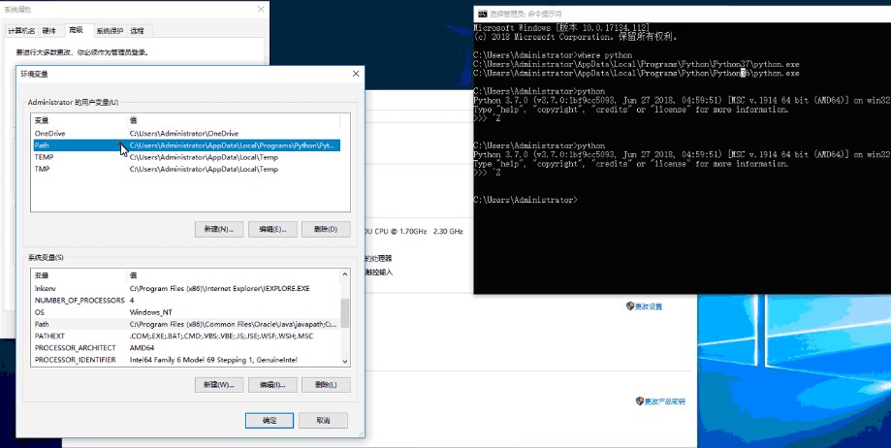Cancel with the 取消 button
Screen dimensions: 891x448
(323, 421)
